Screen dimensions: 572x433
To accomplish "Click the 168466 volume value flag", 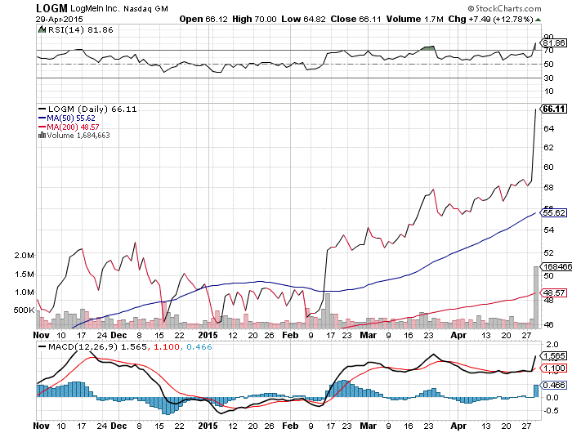I will (556, 266).
